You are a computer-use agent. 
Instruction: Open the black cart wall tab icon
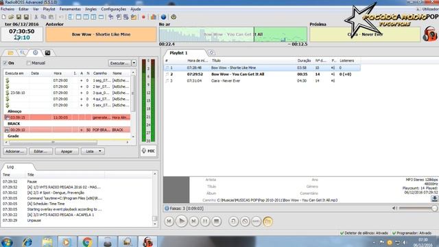coord(47,53)
